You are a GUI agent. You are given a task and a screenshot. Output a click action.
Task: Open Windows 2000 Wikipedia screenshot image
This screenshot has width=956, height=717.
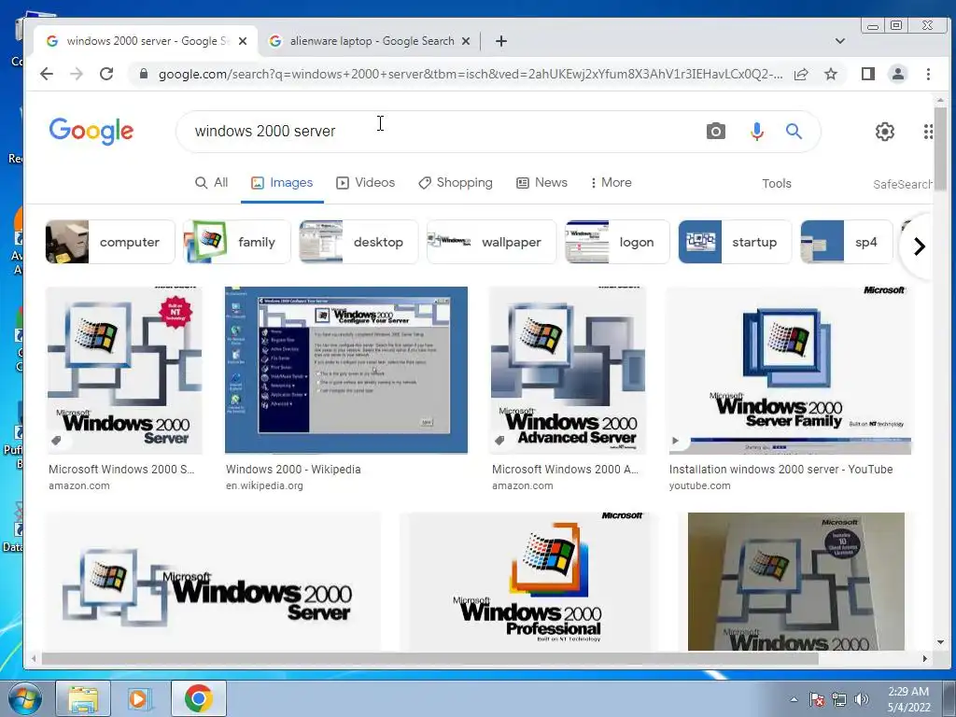tap(345, 370)
